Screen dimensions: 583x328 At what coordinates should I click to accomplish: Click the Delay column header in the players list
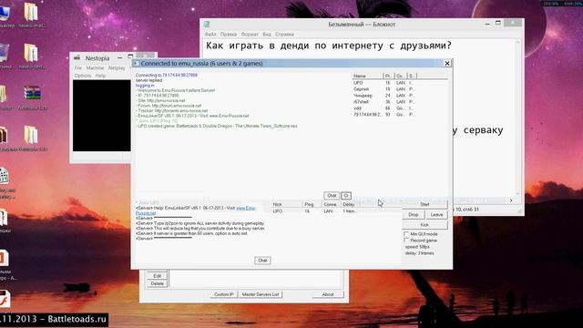pos(351,204)
